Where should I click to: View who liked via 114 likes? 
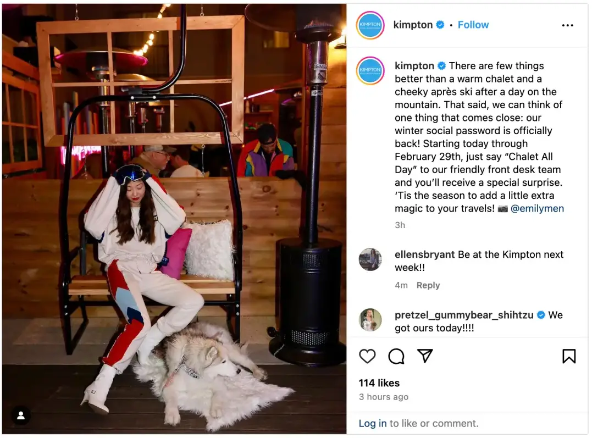click(379, 383)
